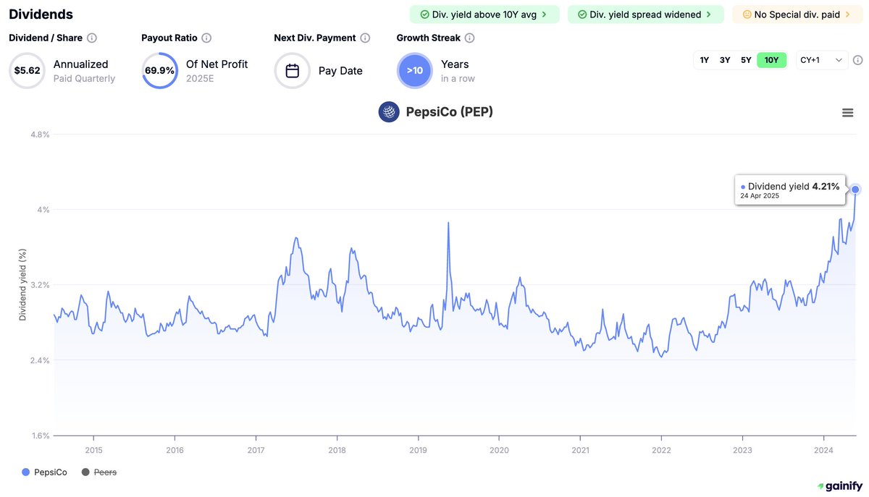This screenshot has height=497, width=869.
Task: Select the 1Y time range
Action: [704, 60]
